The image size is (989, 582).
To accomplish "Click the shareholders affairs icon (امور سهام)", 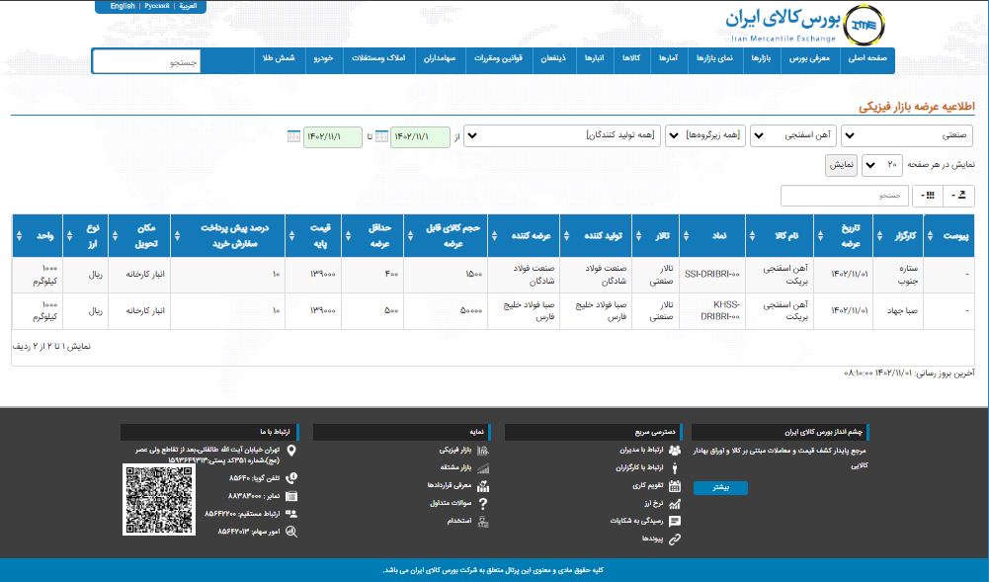I will pos(291,532).
